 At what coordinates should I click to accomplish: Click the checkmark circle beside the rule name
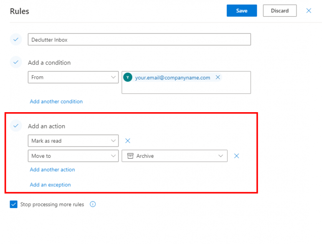(x=16, y=40)
